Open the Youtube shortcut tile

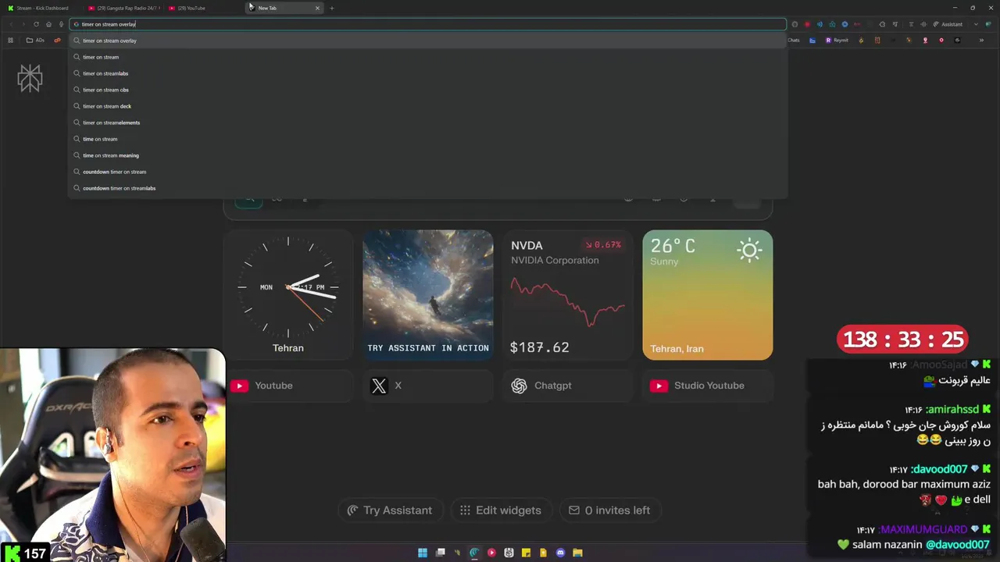(288, 386)
